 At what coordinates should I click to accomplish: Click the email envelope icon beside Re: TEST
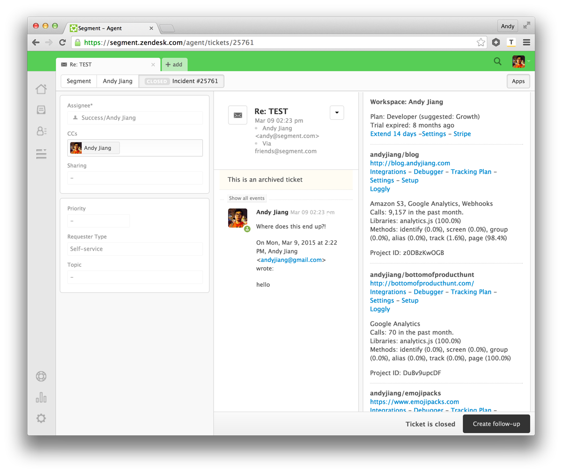(238, 115)
